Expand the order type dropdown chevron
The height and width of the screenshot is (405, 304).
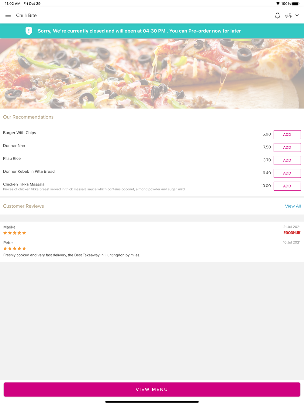(x=297, y=15)
